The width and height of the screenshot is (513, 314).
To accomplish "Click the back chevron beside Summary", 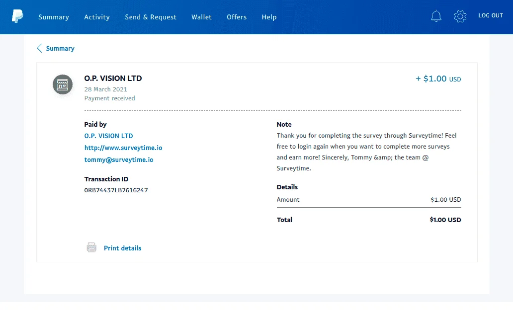I will coord(39,48).
